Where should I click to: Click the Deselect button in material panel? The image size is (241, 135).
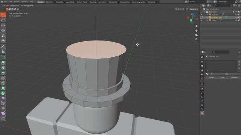tap(235, 78)
